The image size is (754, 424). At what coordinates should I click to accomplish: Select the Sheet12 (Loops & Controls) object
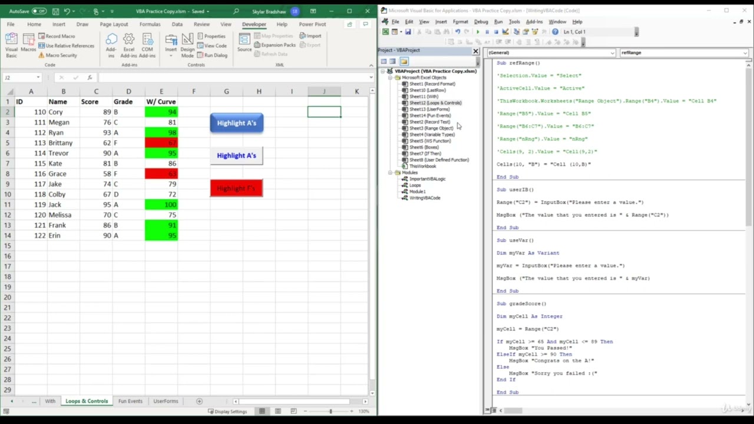tap(435, 103)
